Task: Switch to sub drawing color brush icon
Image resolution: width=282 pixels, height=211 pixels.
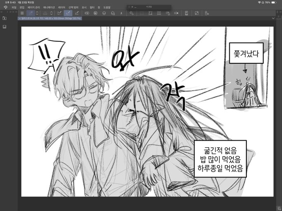Action: pos(68,13)
